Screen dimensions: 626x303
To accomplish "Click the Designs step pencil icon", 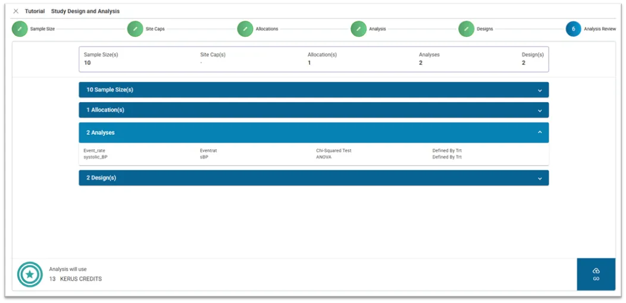I will (466, 29).
